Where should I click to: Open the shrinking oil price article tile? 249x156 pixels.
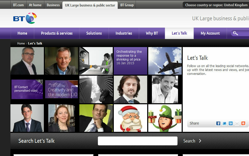[x=130, y=61]
